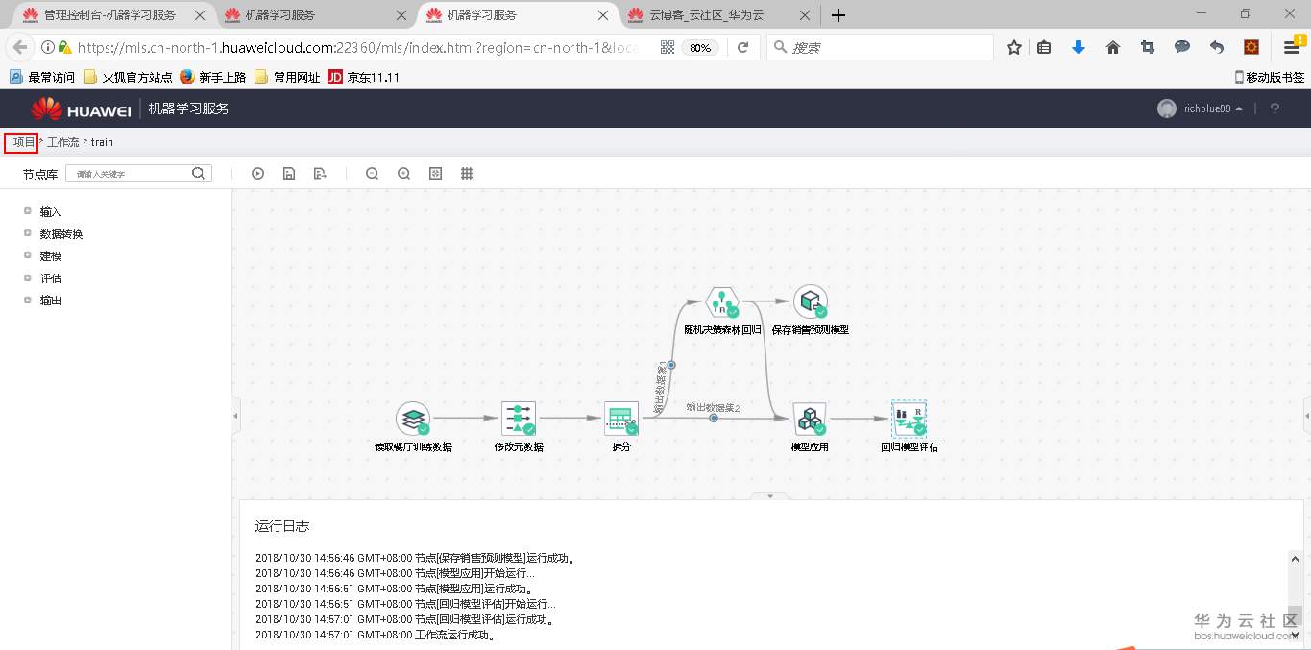Open 常用网址 bookmark folder
This screenshot has height=650, width=1311.
click(287, 78)
